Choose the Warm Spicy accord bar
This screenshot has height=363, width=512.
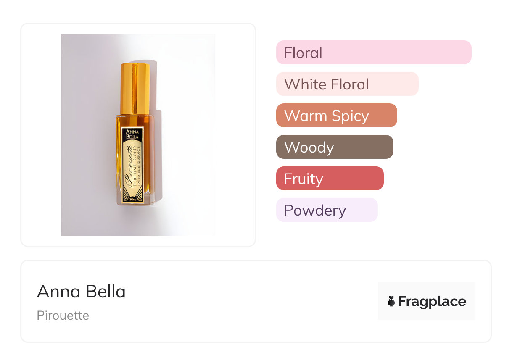[x=336, y=116]
